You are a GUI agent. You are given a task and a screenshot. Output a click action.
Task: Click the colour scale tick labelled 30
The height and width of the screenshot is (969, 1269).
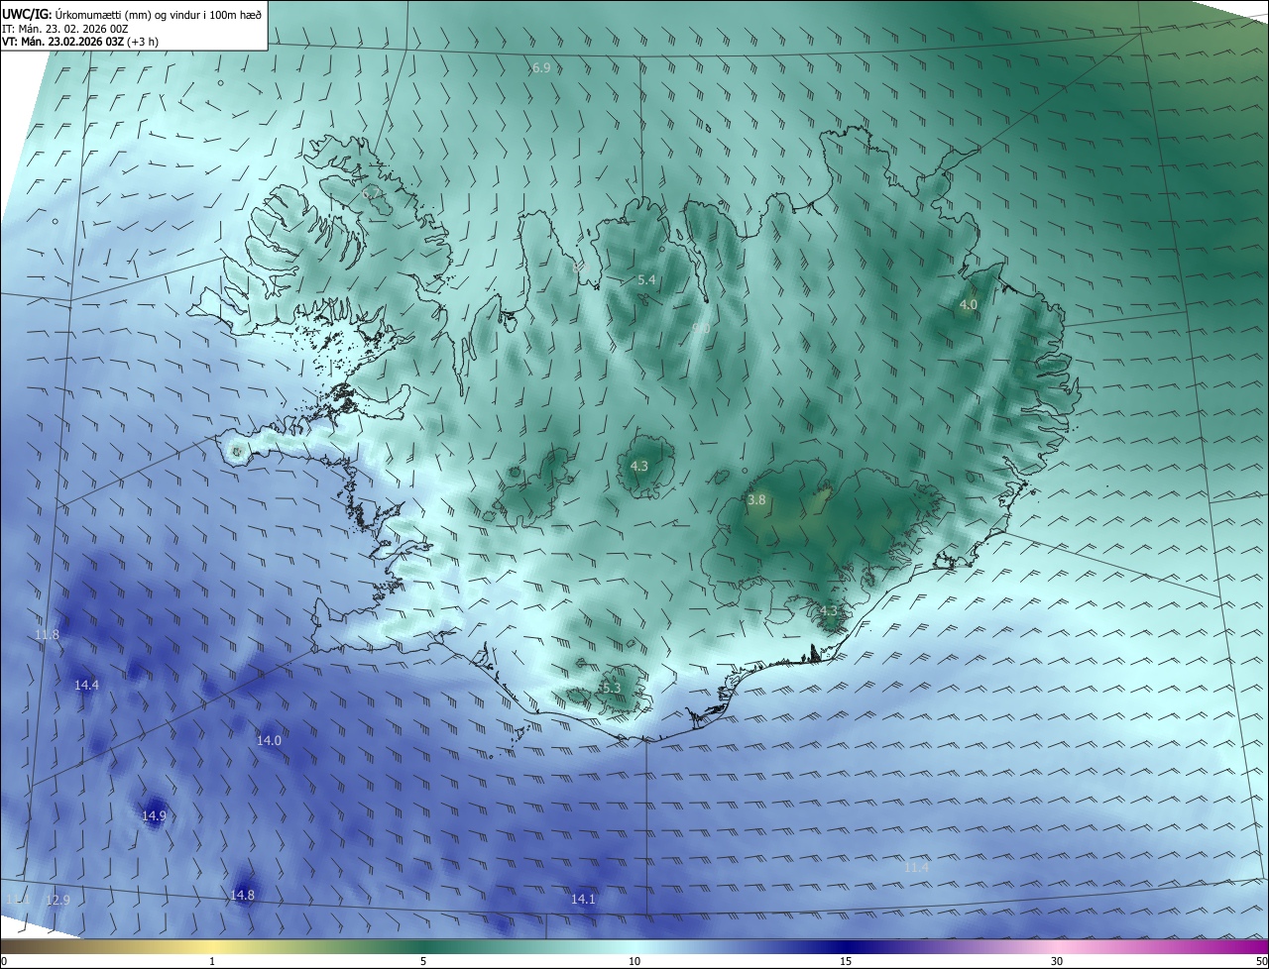[x=1057, y=961]
